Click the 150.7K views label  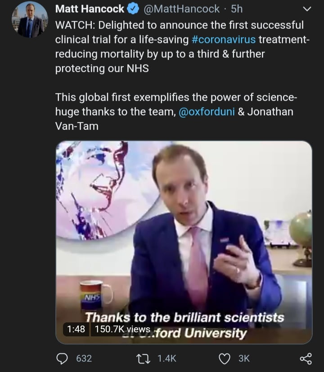click(122, 329)
